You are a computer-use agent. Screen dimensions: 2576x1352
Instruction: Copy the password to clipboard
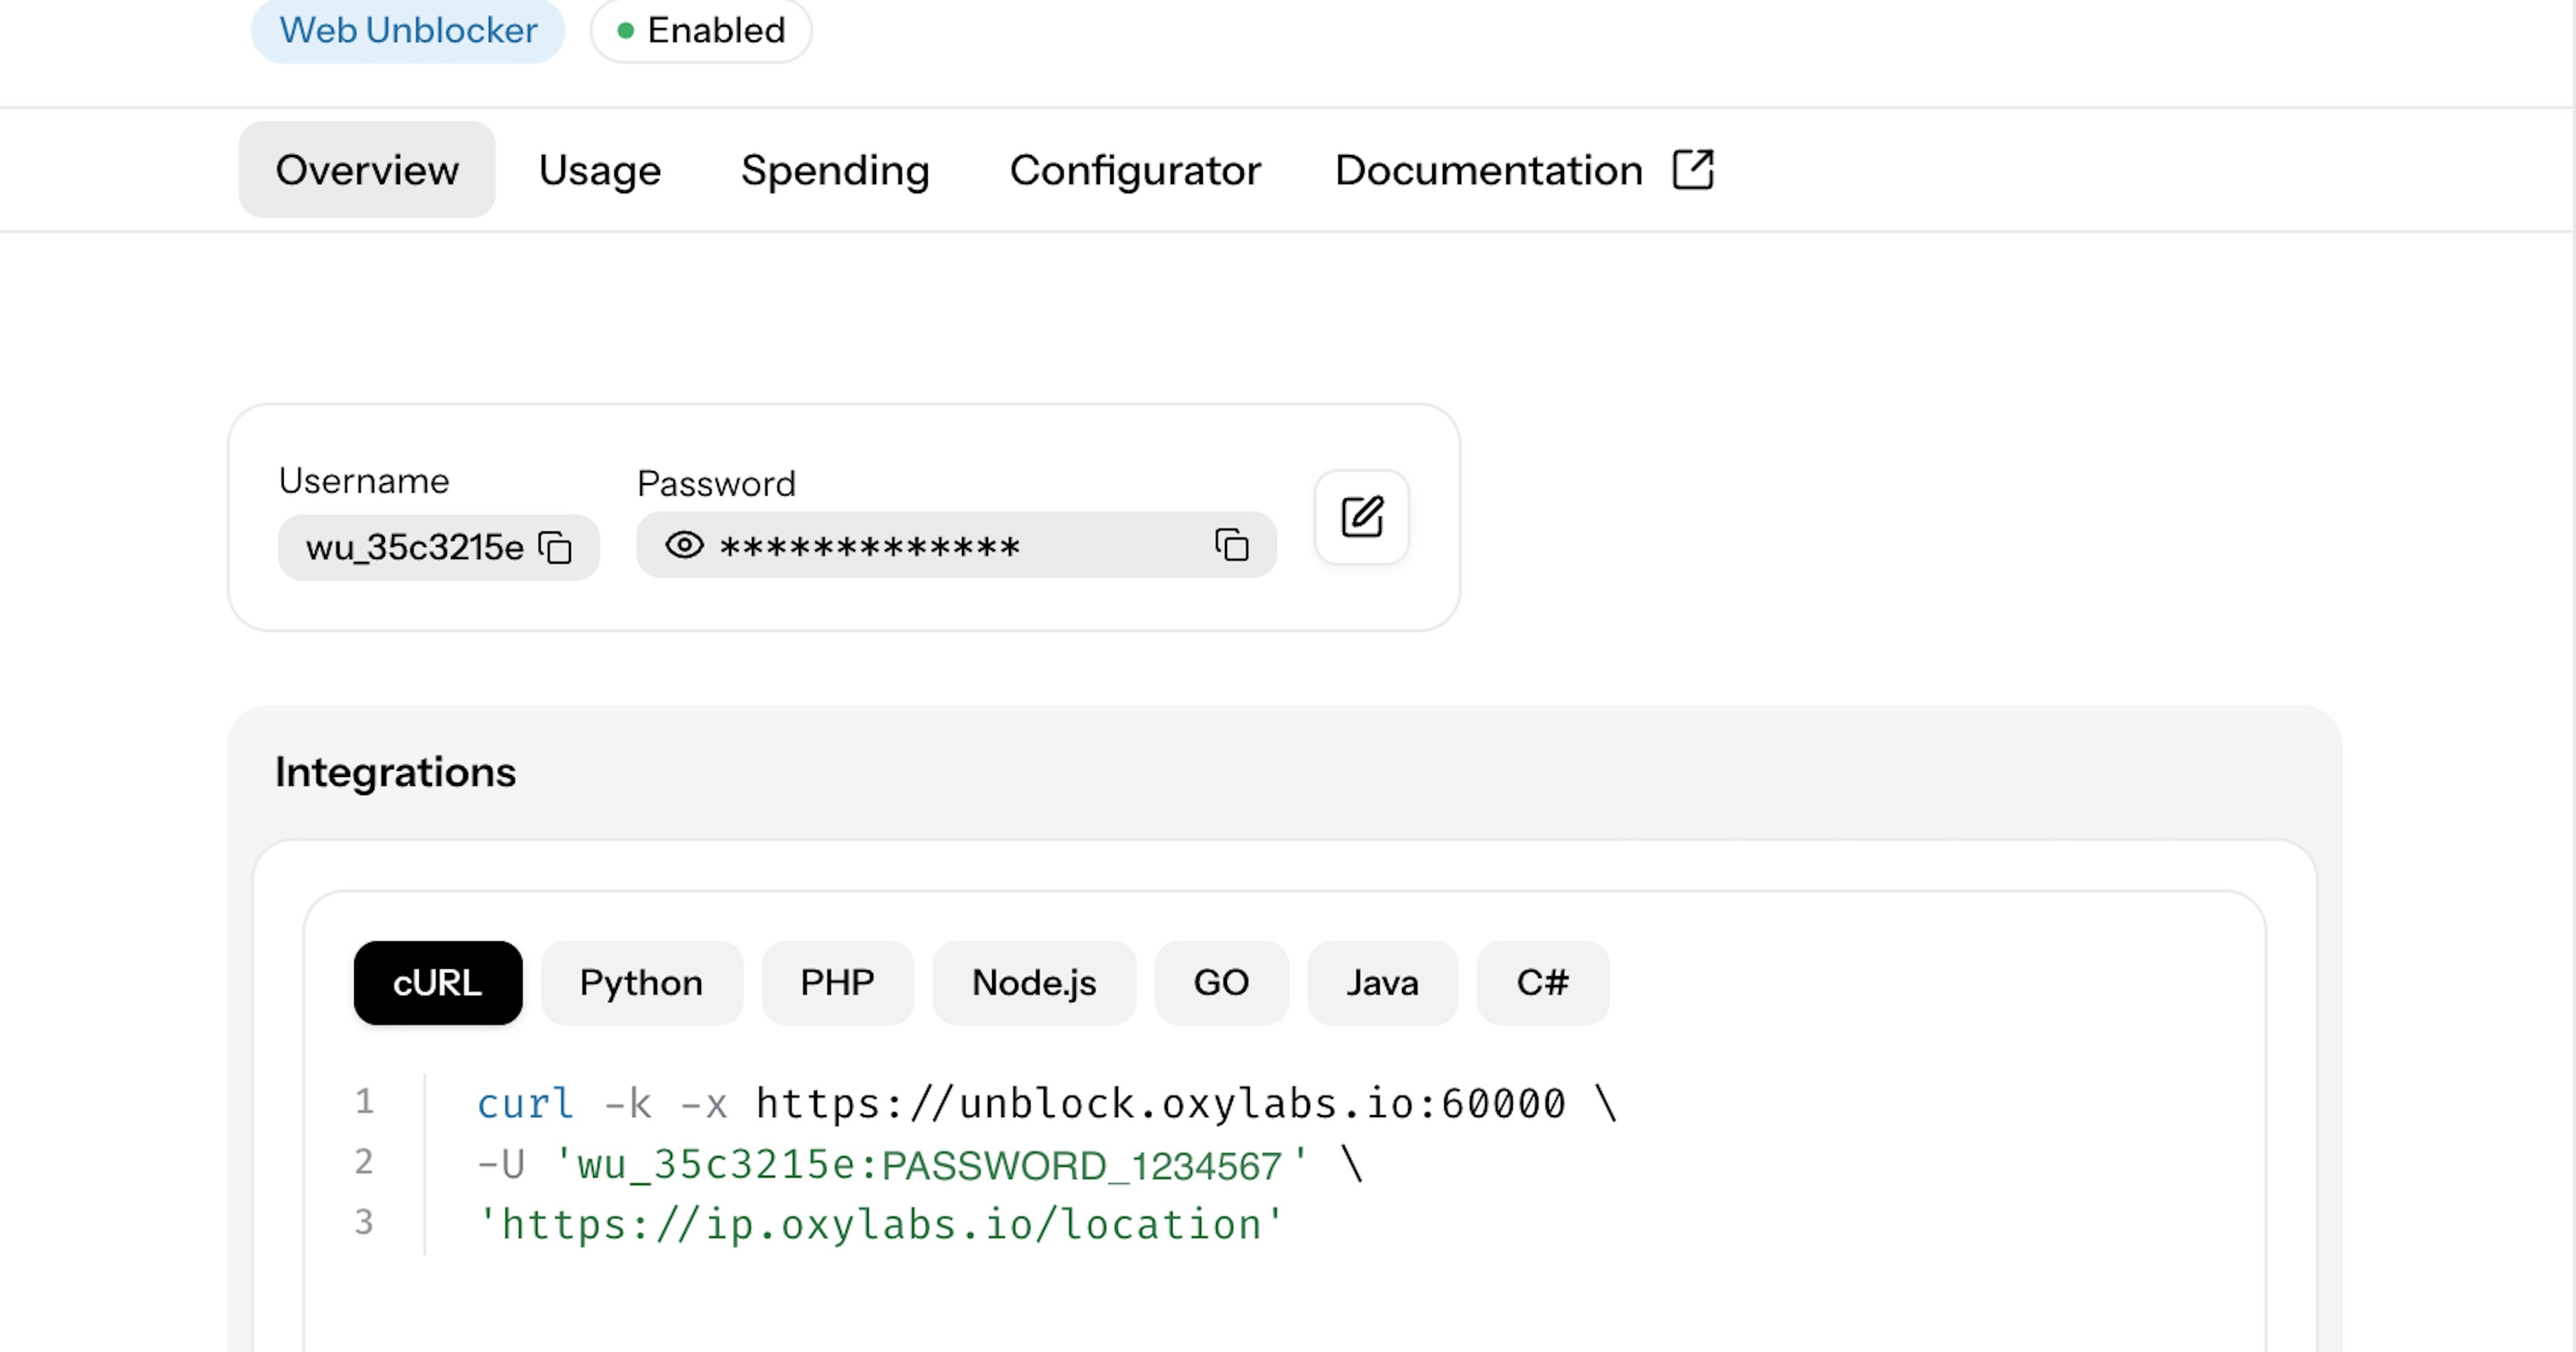coord(1232,545)
